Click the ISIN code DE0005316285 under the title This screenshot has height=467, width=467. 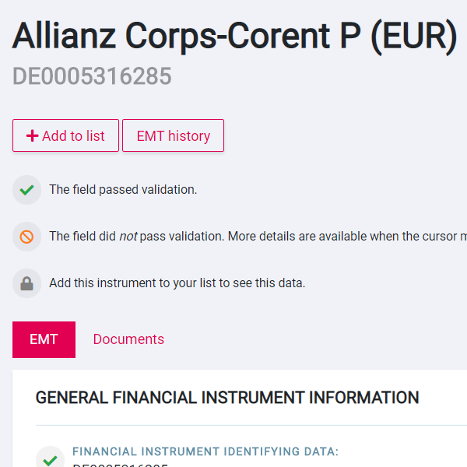[x=92, y=76]
